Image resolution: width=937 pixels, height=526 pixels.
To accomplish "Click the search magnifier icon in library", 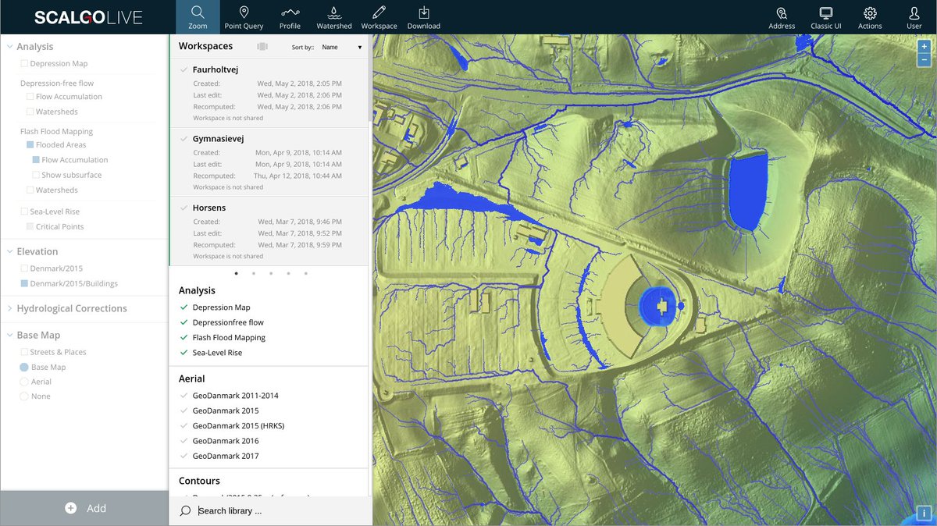I will 185,510.
